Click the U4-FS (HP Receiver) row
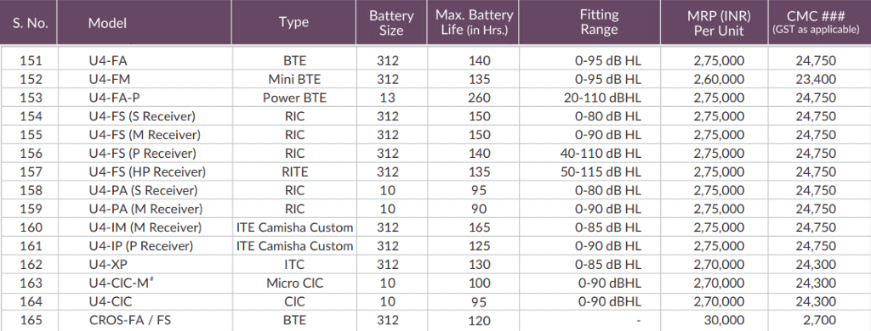 tap(435, 172)
